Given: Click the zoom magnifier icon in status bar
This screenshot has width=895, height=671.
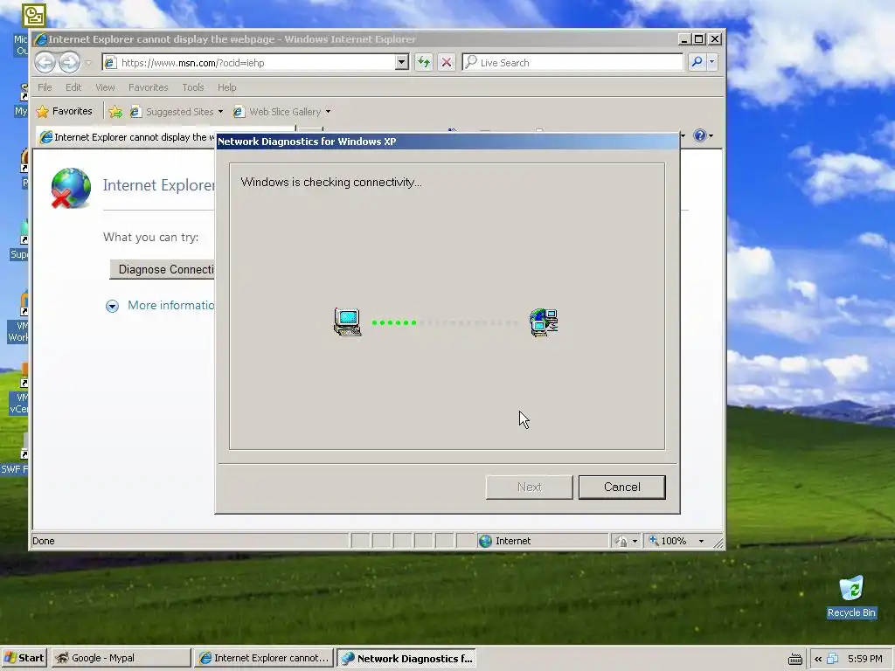Looking at the screenshot, I should [654, 540].
